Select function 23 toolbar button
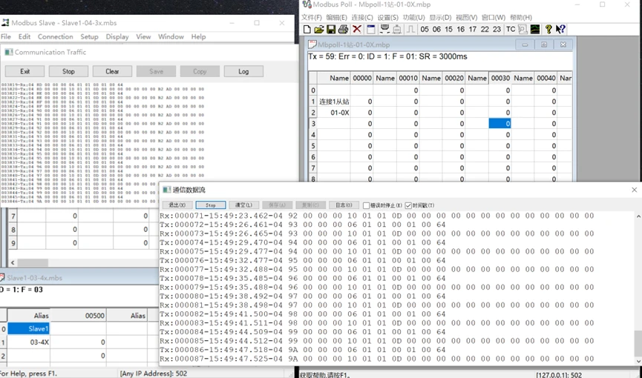 [x=497, y=29]
